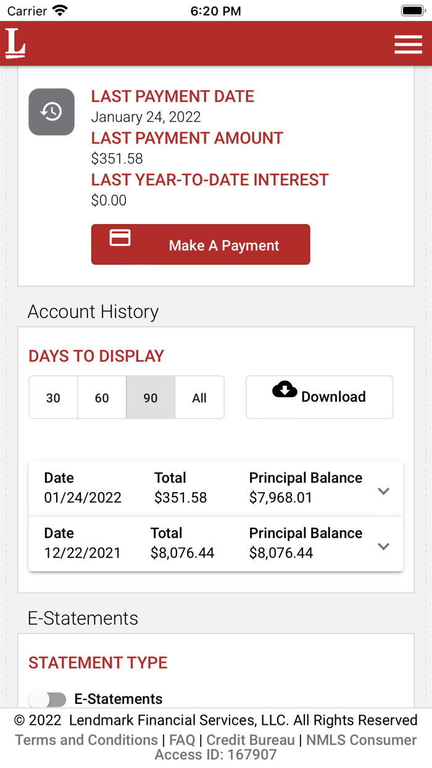Image resolution: width=432 pixels, height=768 pixels.
Task: Click the payment history clock icon
Action: pos(51,112)
